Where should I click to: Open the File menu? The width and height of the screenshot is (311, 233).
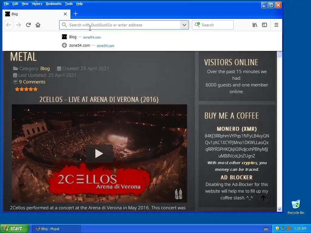click(x=6, y=4)
